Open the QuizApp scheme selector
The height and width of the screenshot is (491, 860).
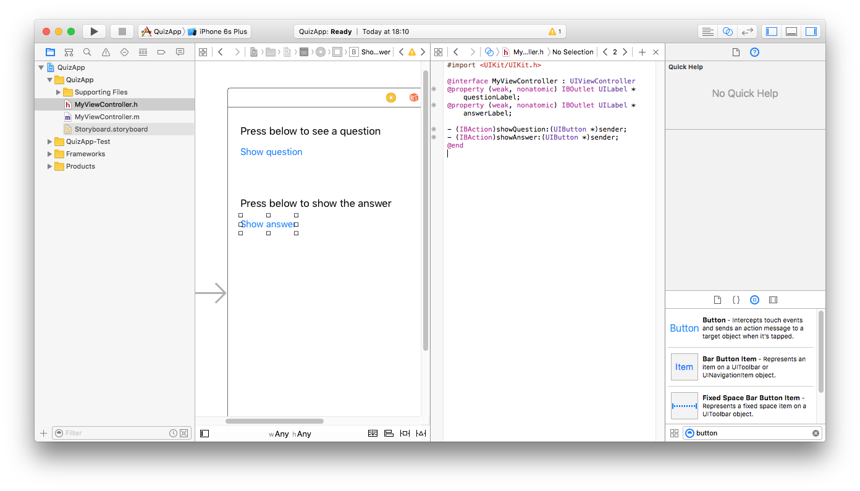161,31
